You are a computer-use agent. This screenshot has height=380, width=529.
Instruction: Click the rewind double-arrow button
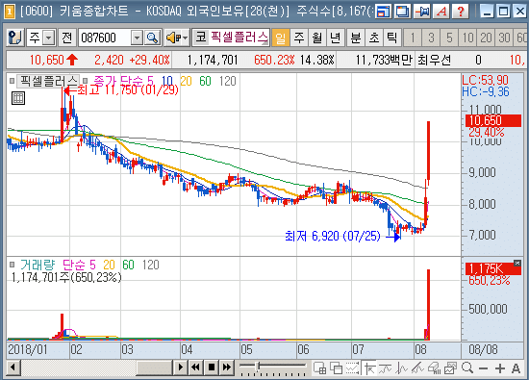pyautogui.click(x=195, y=367)
